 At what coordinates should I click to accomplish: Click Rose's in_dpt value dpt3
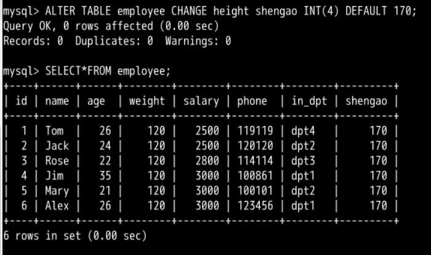coord(303,162)
